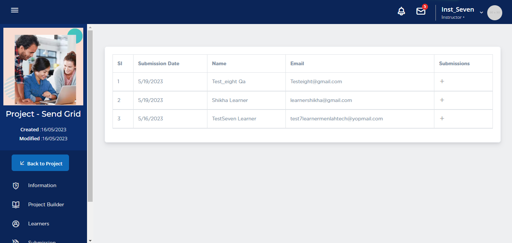Click the notification bell icon

[x=401, y=12]
